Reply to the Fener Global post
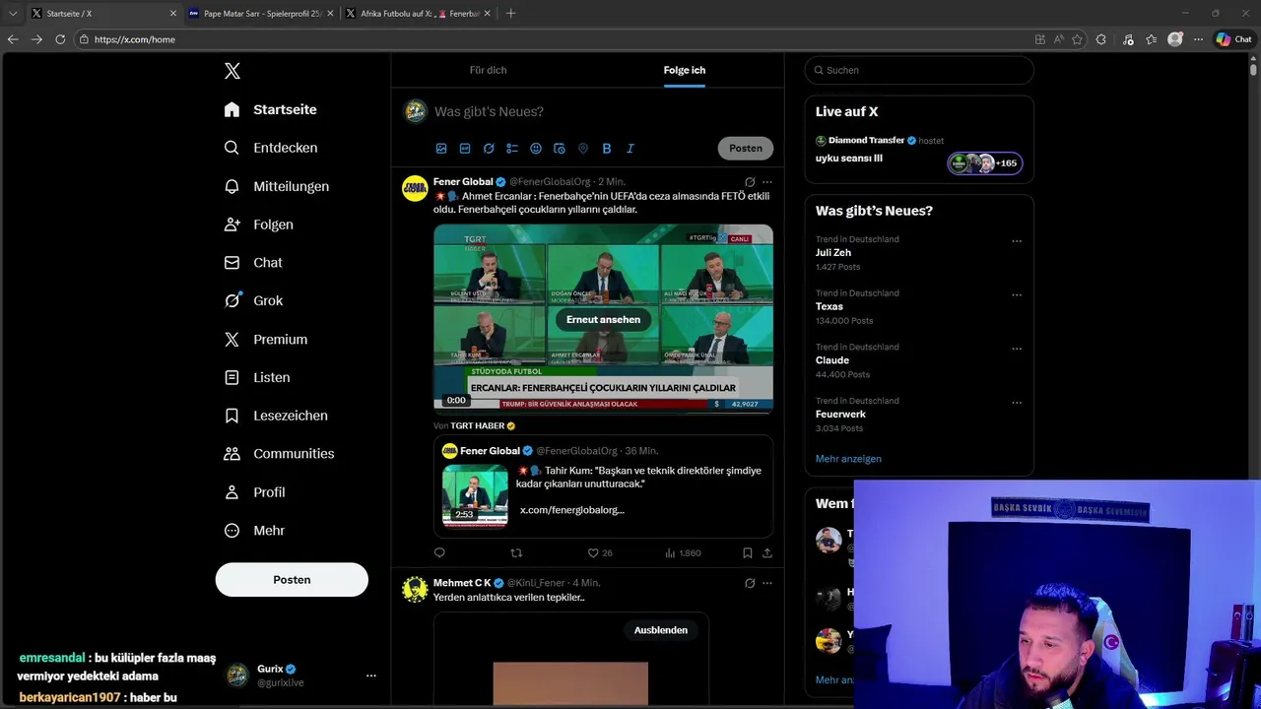The image size is (1261, 709). click(439, 553)
